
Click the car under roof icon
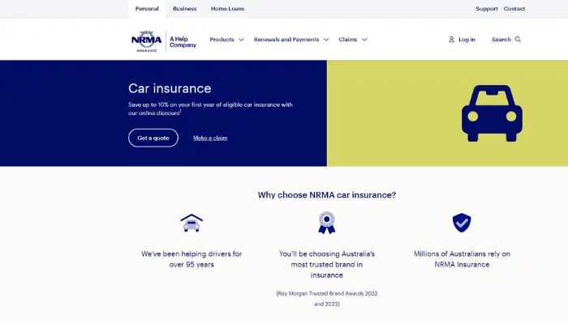[x=191, y=223]
